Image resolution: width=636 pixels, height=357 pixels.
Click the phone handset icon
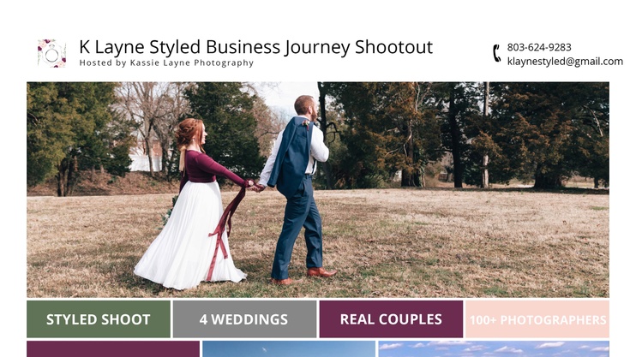coord(497,53)
